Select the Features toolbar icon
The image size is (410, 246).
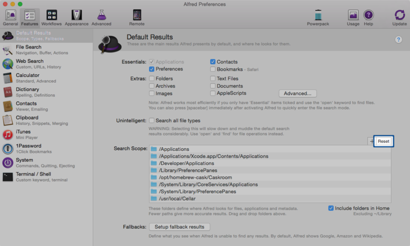click(30, 15)
